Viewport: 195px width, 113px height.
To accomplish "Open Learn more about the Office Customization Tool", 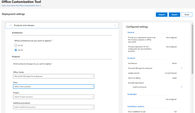I will click(20, 6).
